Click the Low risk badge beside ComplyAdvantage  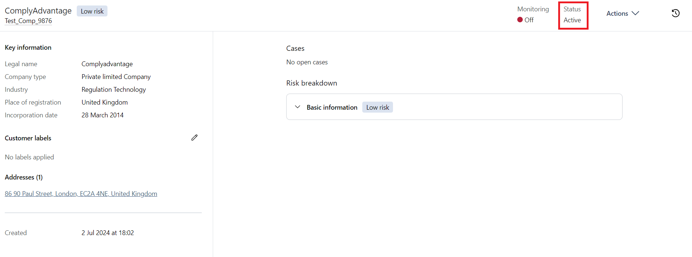click(x=92, y=11)
